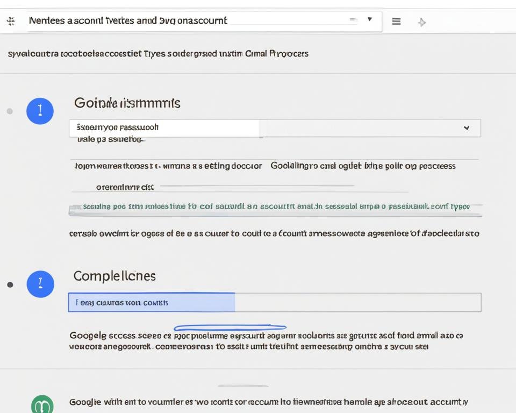Select the gray bullet dot beside first step

10,111
